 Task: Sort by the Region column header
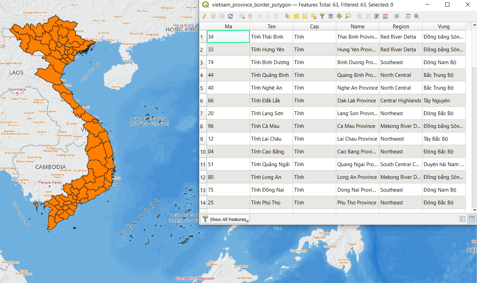pyautogui.click(x=401, y=26)
